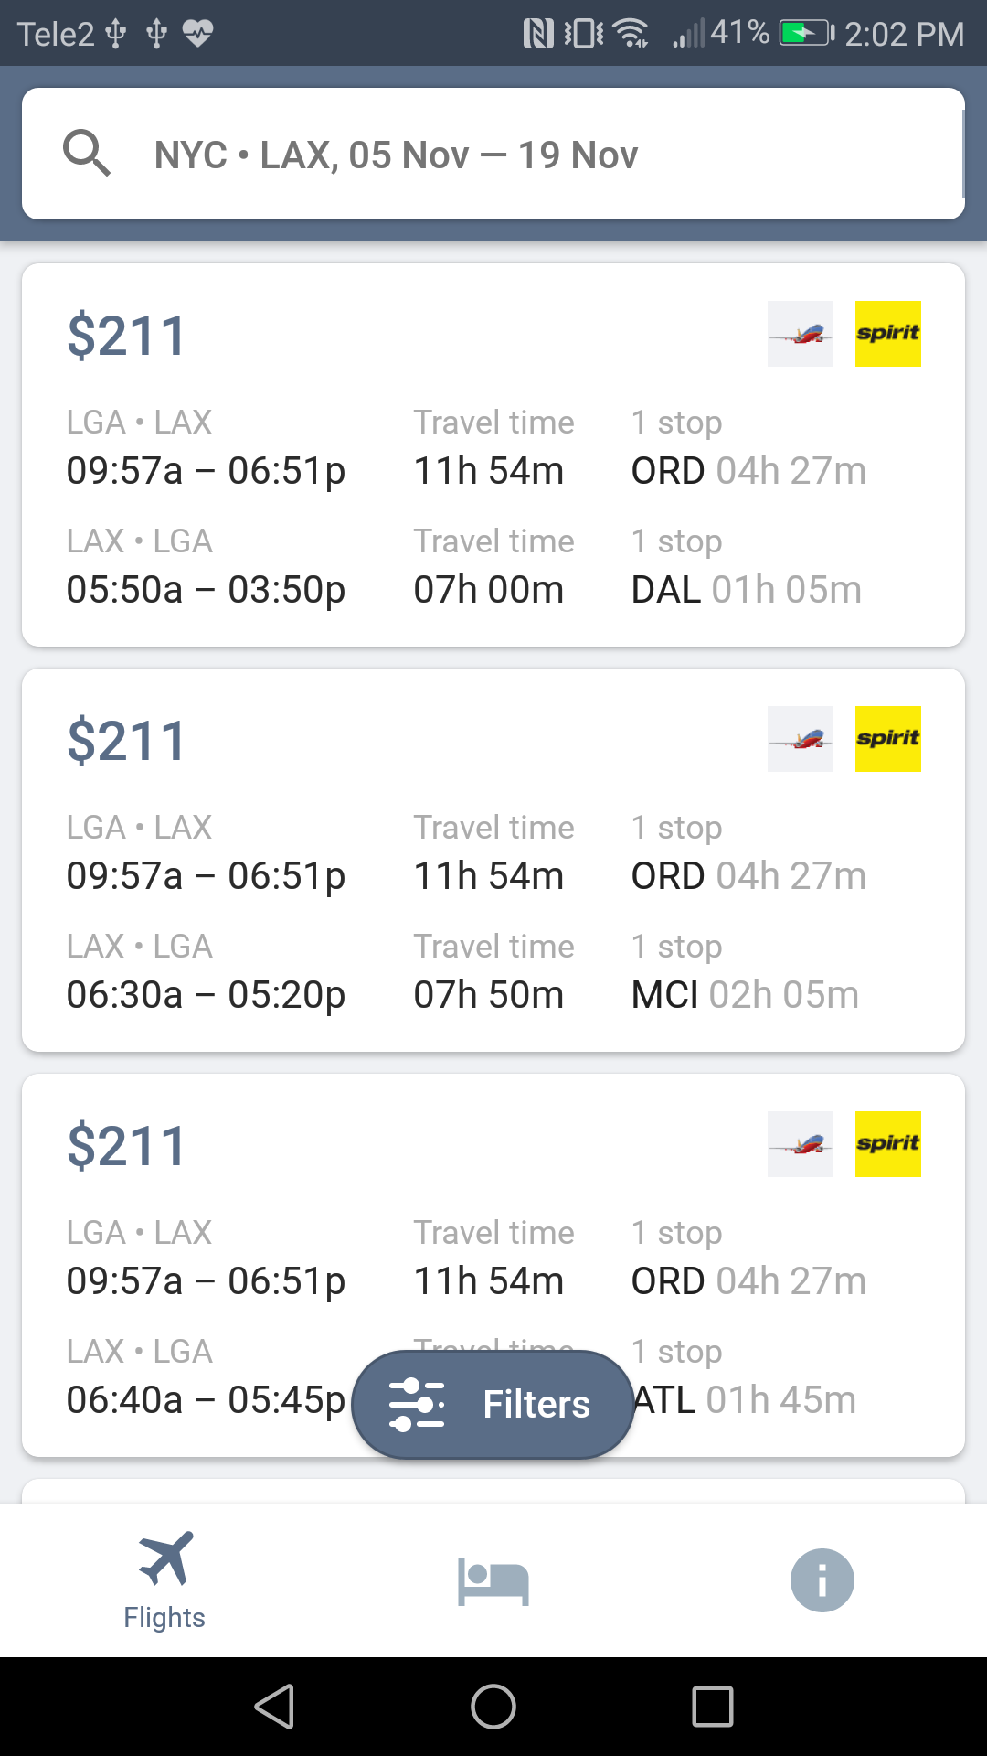987x1756 pixels.
Task: Tap Spirit logo on first flight card
Action: coord(887,334)
